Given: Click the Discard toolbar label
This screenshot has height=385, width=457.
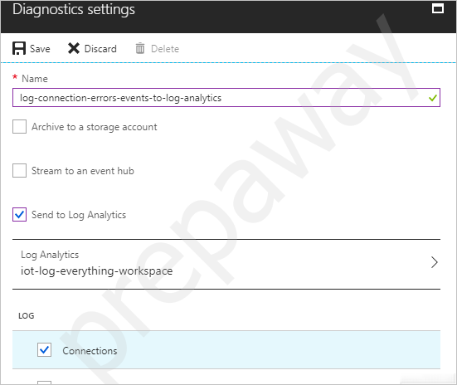Looking at the screenshot, I should 100,49.
